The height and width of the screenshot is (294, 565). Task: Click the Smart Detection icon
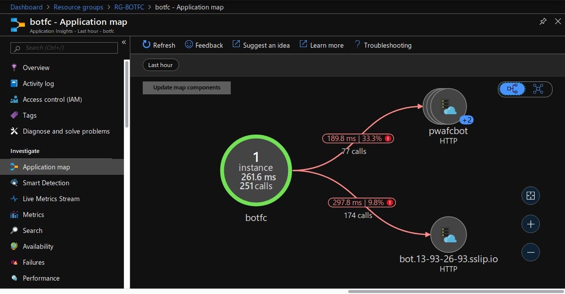tap(14, 183)
